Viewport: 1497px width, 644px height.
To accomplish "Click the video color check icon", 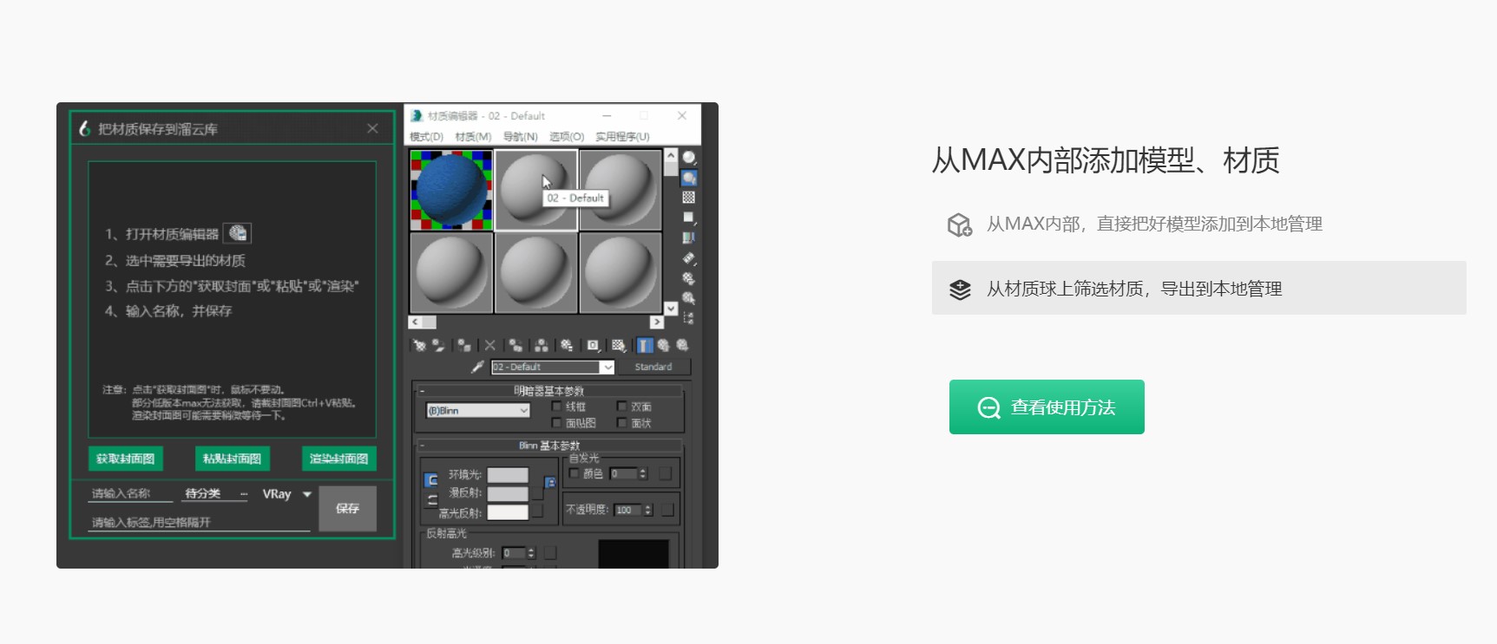I will [x=689, y=237].
